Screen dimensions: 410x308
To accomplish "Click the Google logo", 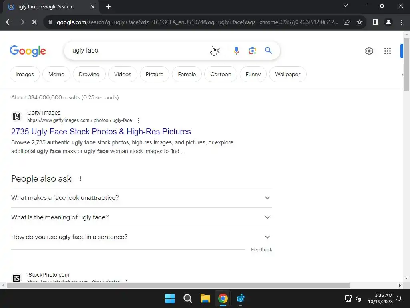I will (x=28, y=51).
